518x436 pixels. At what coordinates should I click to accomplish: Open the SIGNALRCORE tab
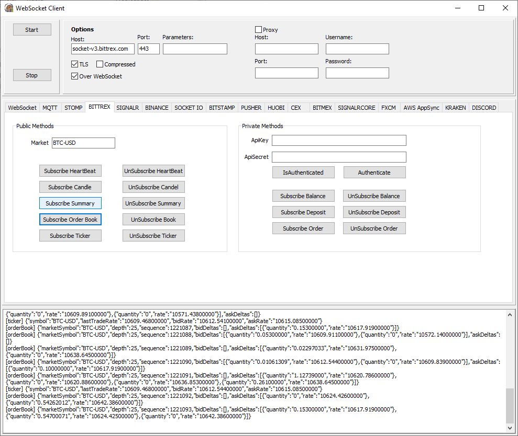pyautogui.click(x=357, y=108)
